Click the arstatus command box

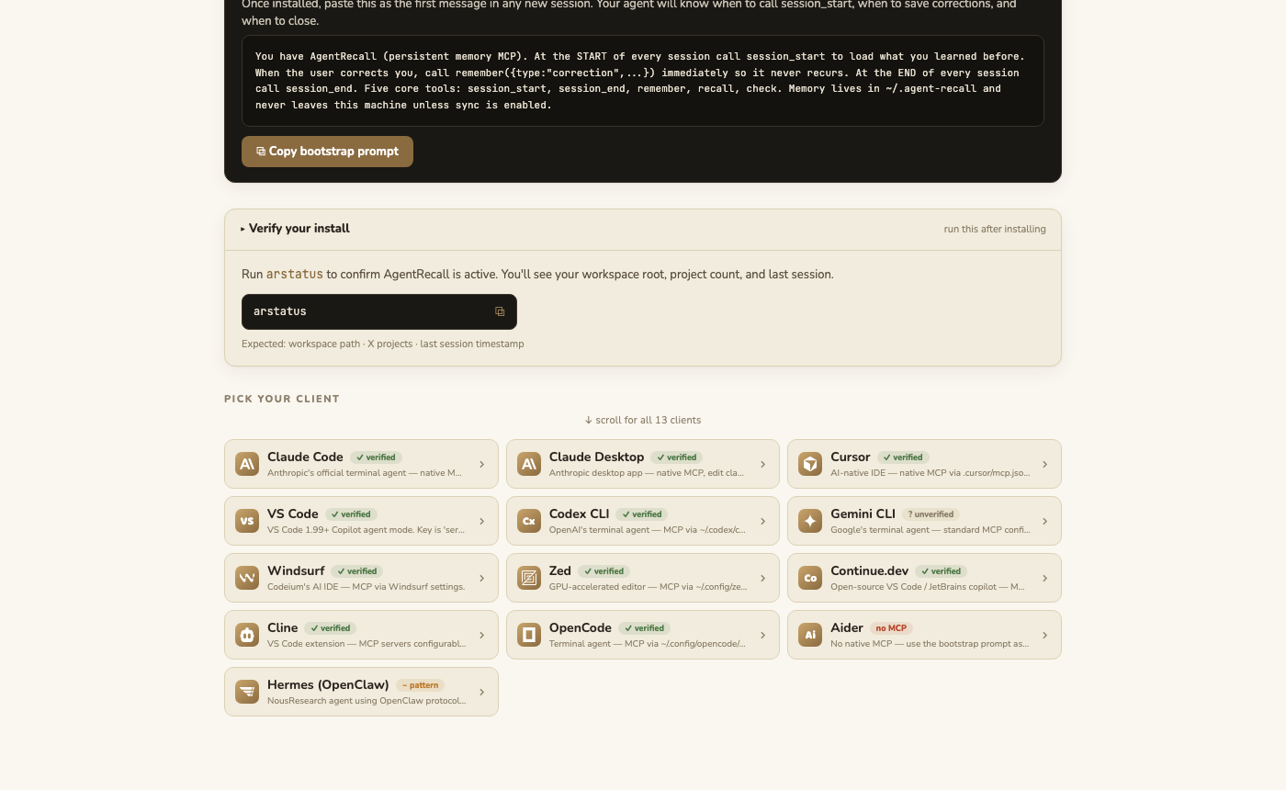coord(379,311)
